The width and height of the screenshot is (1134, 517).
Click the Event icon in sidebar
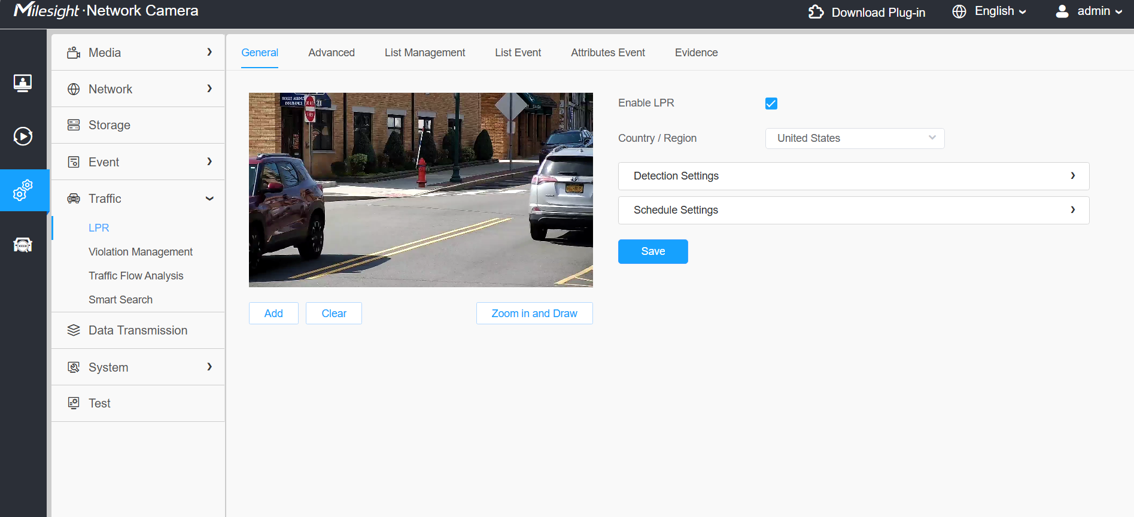click(x=74, y=162)
